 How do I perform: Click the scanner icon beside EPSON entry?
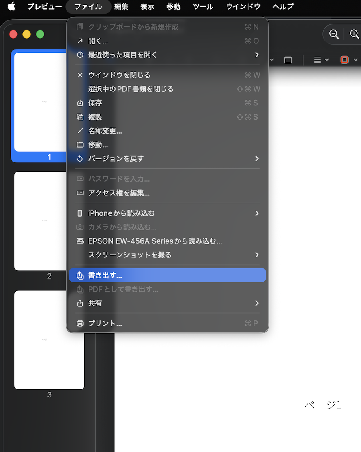click(x=80, y=241)
